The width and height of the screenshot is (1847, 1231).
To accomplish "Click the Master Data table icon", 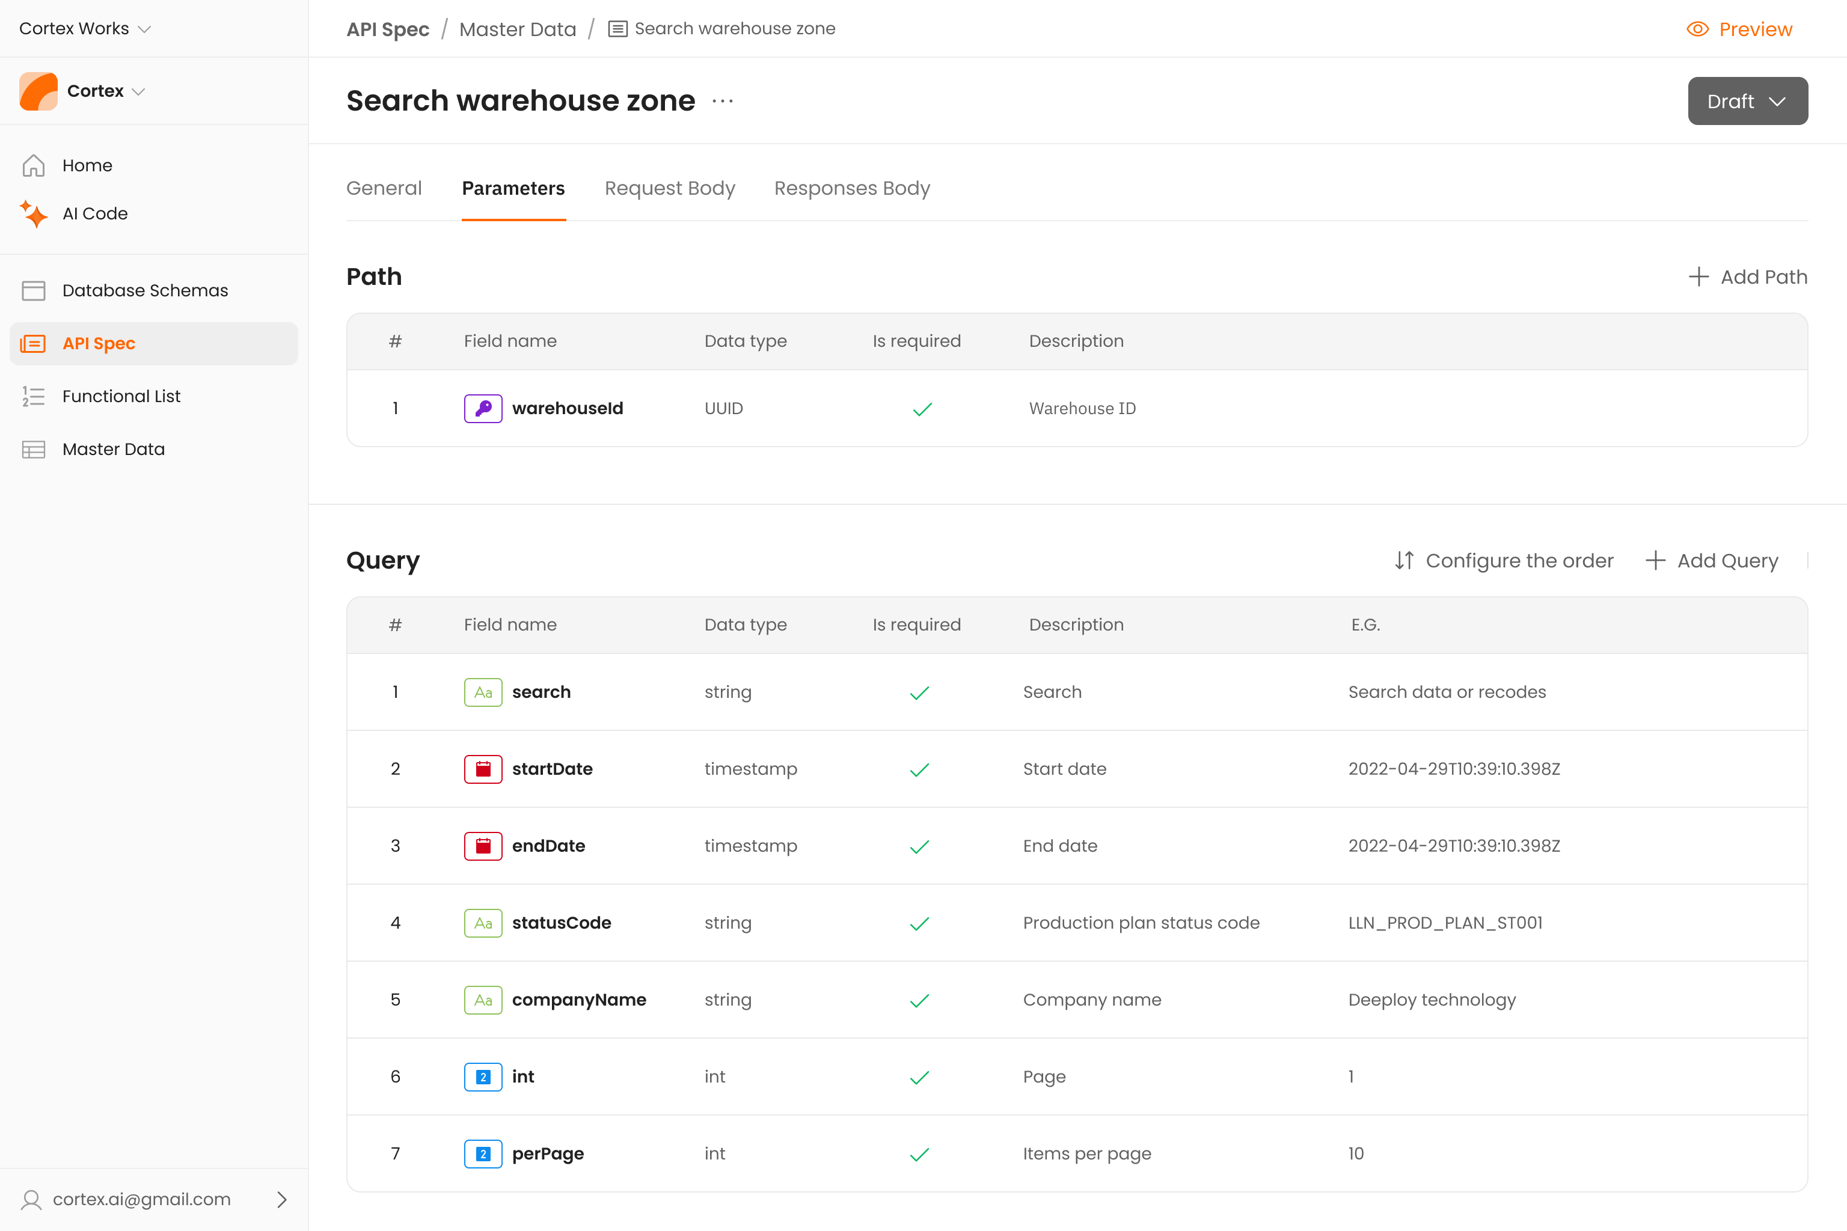I will pos(33,449).
